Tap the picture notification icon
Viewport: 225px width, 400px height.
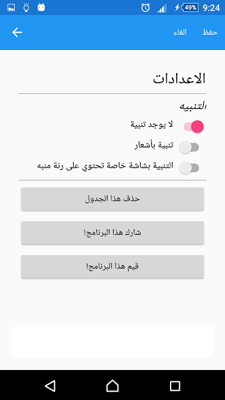pos(11,7)
